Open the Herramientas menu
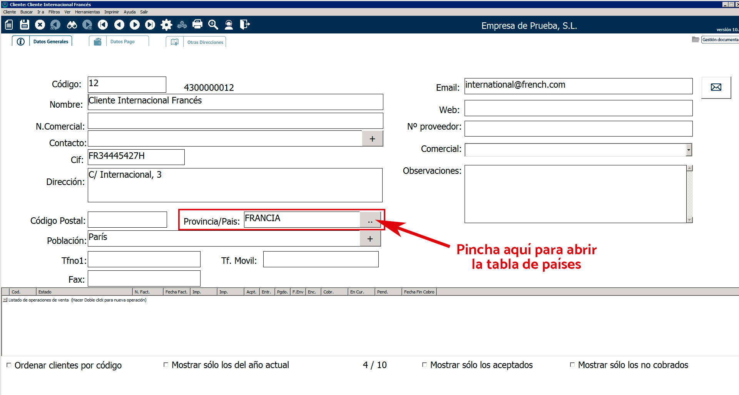The image size is (739, 395). (x=87, y=12)
